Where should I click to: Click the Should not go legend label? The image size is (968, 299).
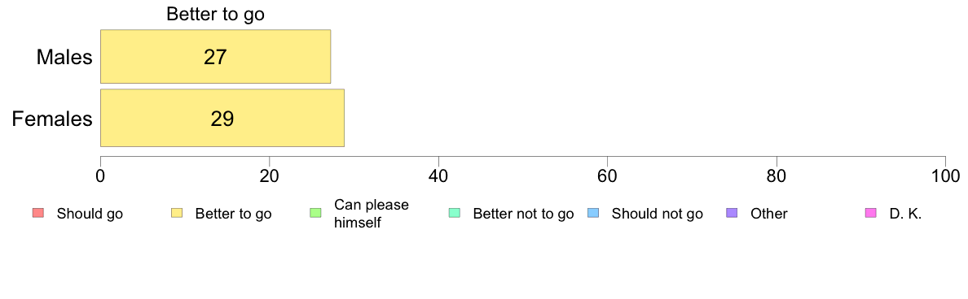pos(658,214)
